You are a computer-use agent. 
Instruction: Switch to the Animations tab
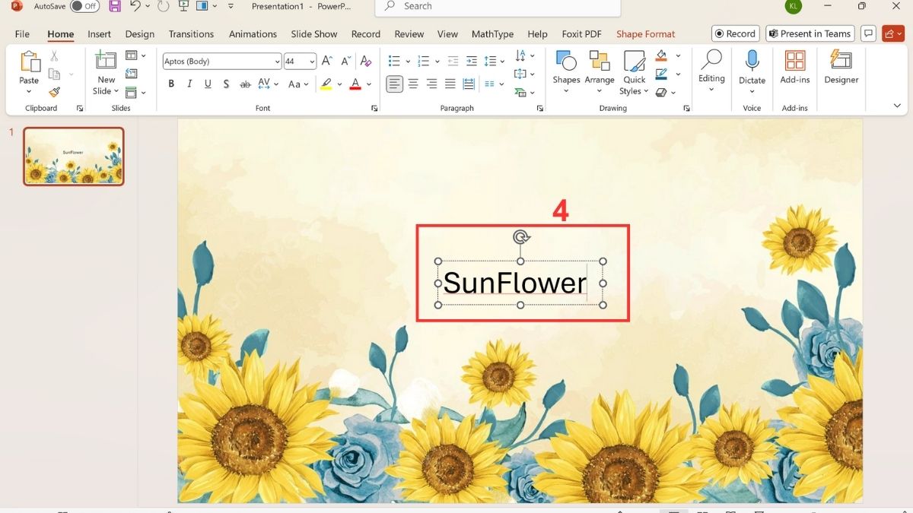(x=253, y=34)
